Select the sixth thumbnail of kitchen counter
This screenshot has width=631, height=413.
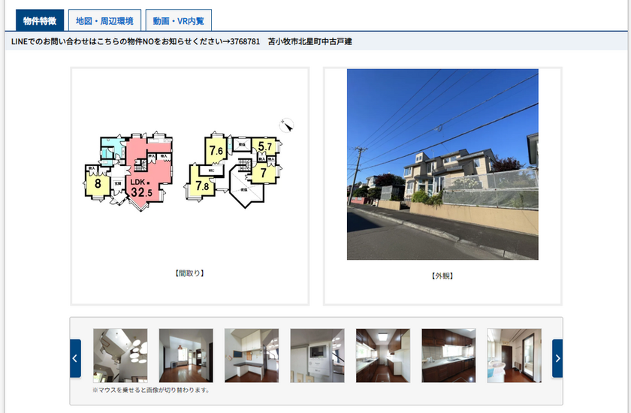coord(448,356)
